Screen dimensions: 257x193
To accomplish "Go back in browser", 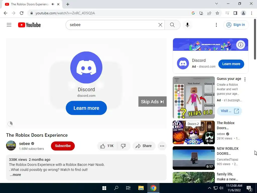I will point(6,13).
